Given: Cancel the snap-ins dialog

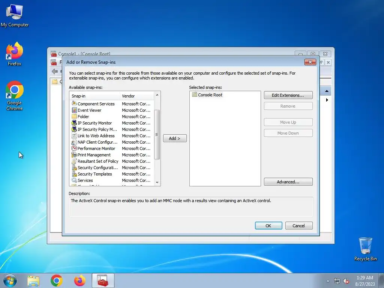Looking at the screenshot, I should (299, 225).
